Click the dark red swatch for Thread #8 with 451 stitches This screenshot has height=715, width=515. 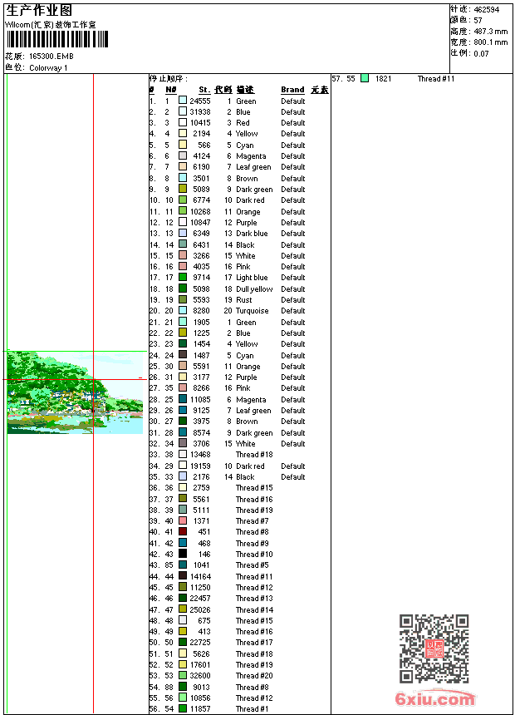pyautogui.click(x=183, y=531)
